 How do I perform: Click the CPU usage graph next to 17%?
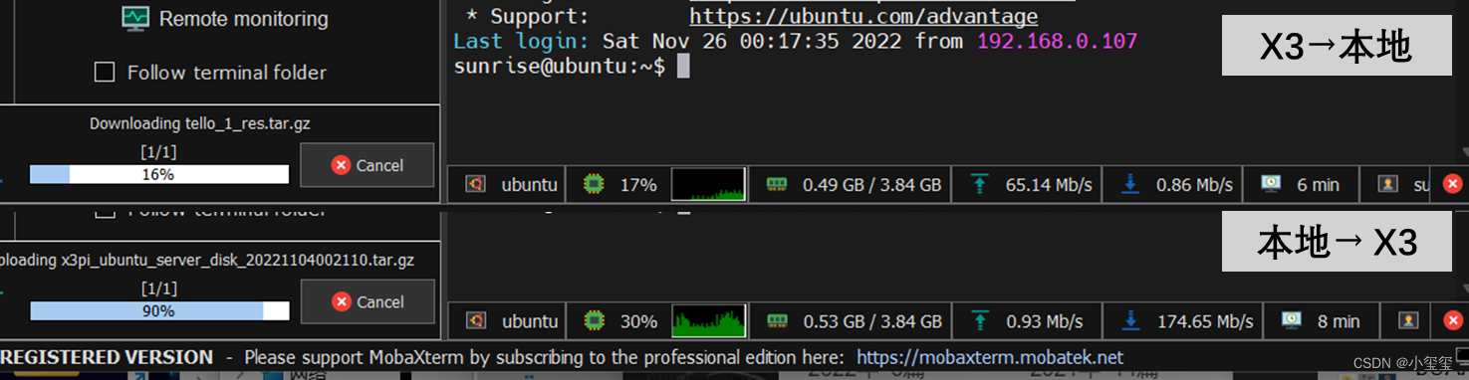click(x=708, y=184)
